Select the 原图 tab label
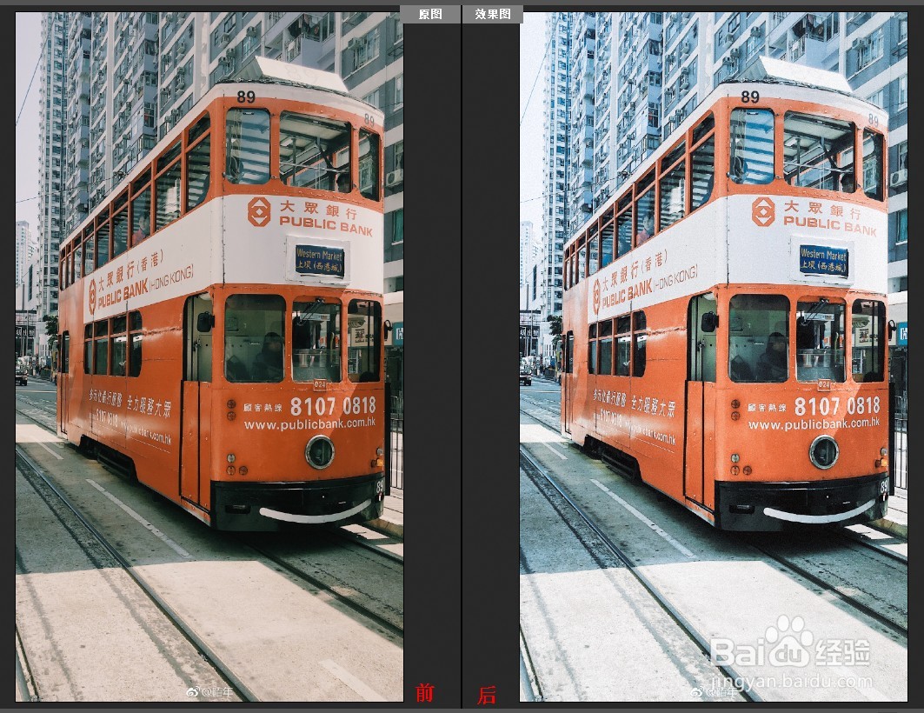The height and width of the screenshot is (713, 924). coord(430,14)
